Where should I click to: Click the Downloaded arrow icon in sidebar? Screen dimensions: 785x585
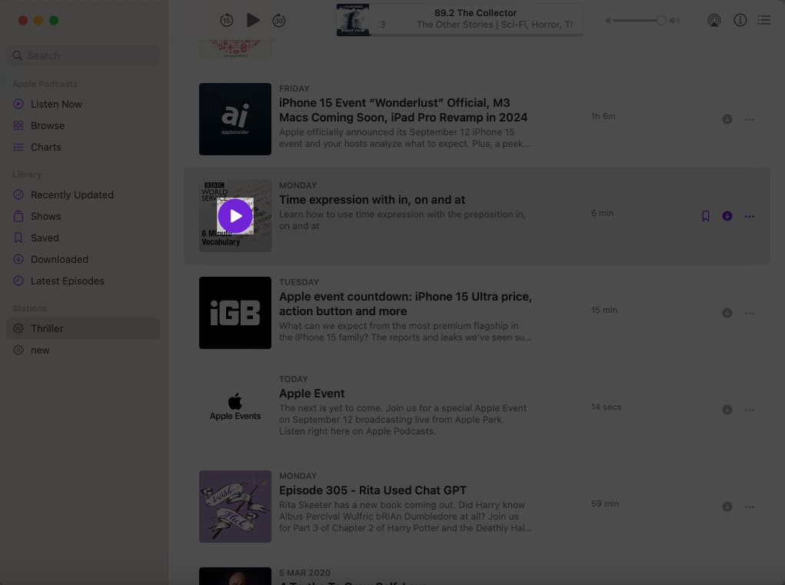pos(18,259)
